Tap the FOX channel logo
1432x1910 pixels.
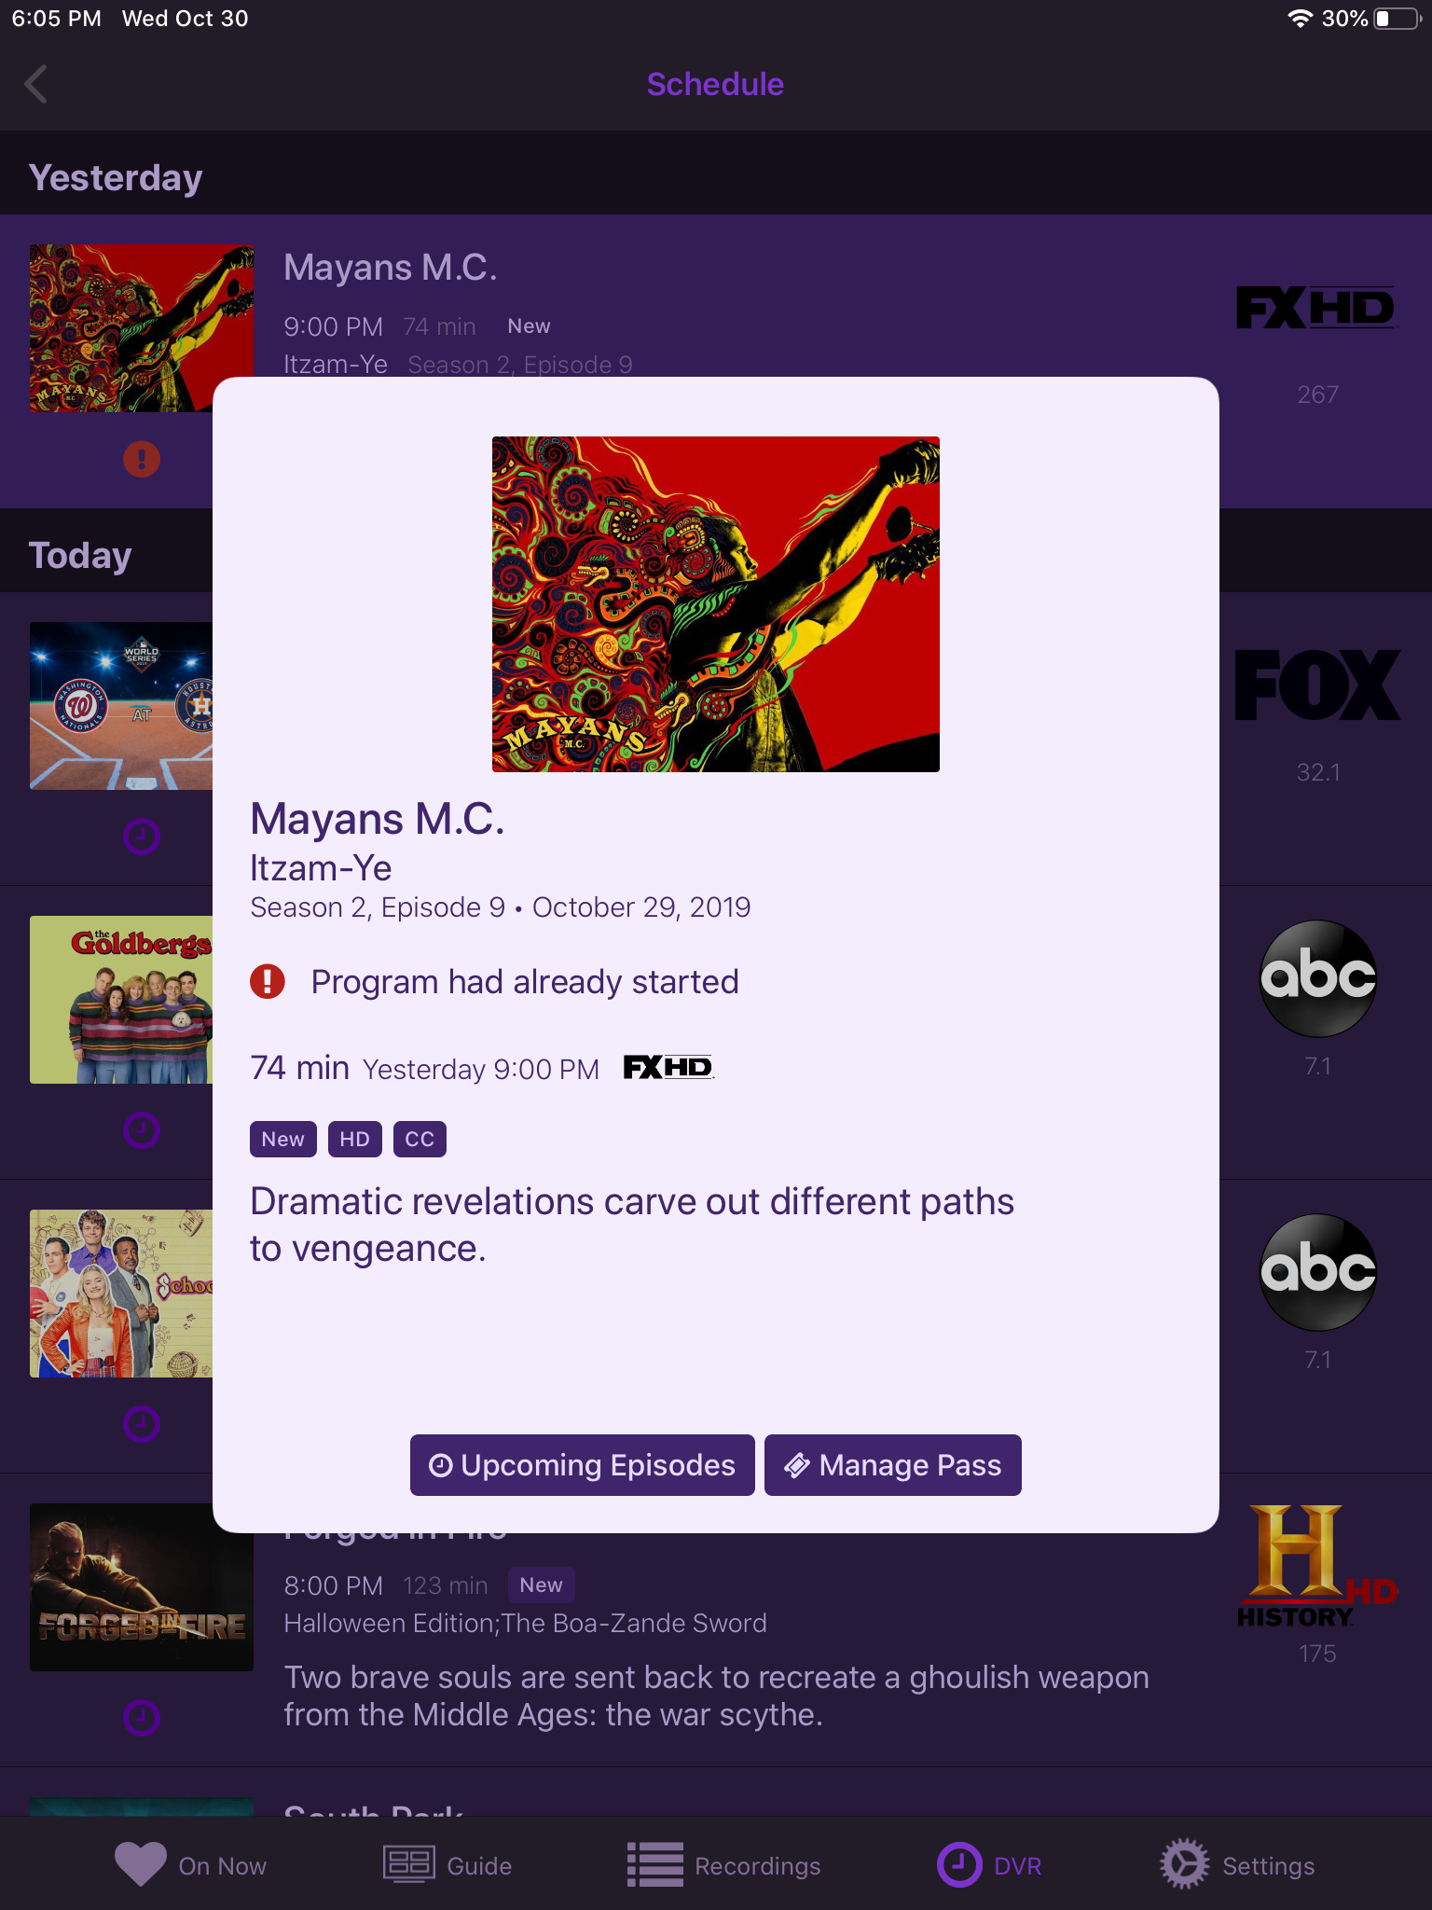[x=1317, y=685]
